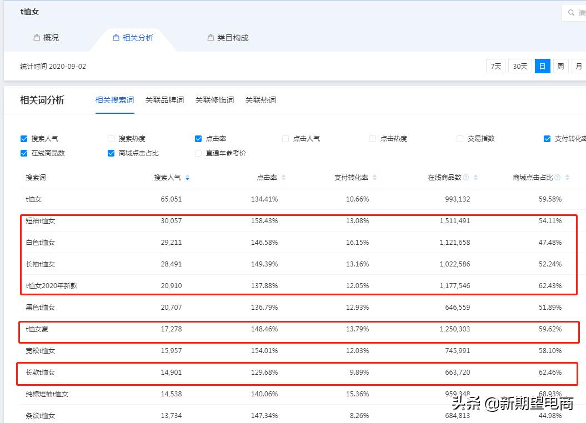586x423 pixels.
Task: Click the 7天 date range button
Action: (495, 66)
